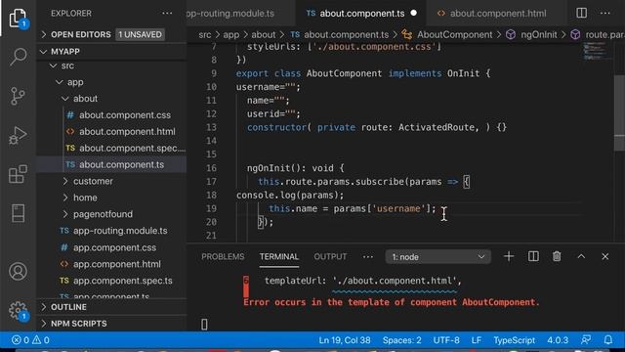Open the Explorer view in activity bar

tap(18, 19)
